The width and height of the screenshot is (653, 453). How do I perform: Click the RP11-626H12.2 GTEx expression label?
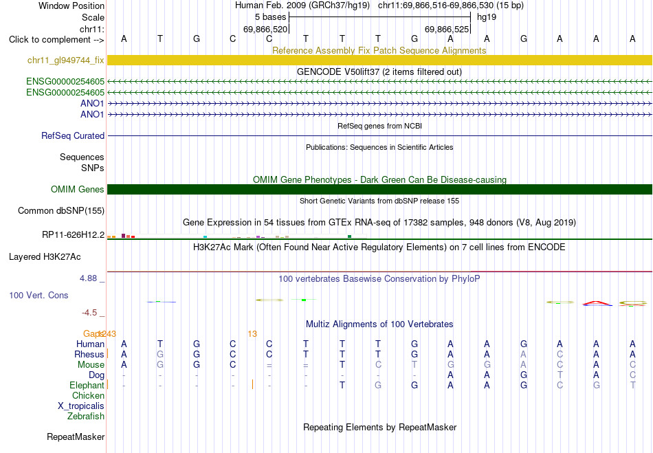tap(74, 235)
